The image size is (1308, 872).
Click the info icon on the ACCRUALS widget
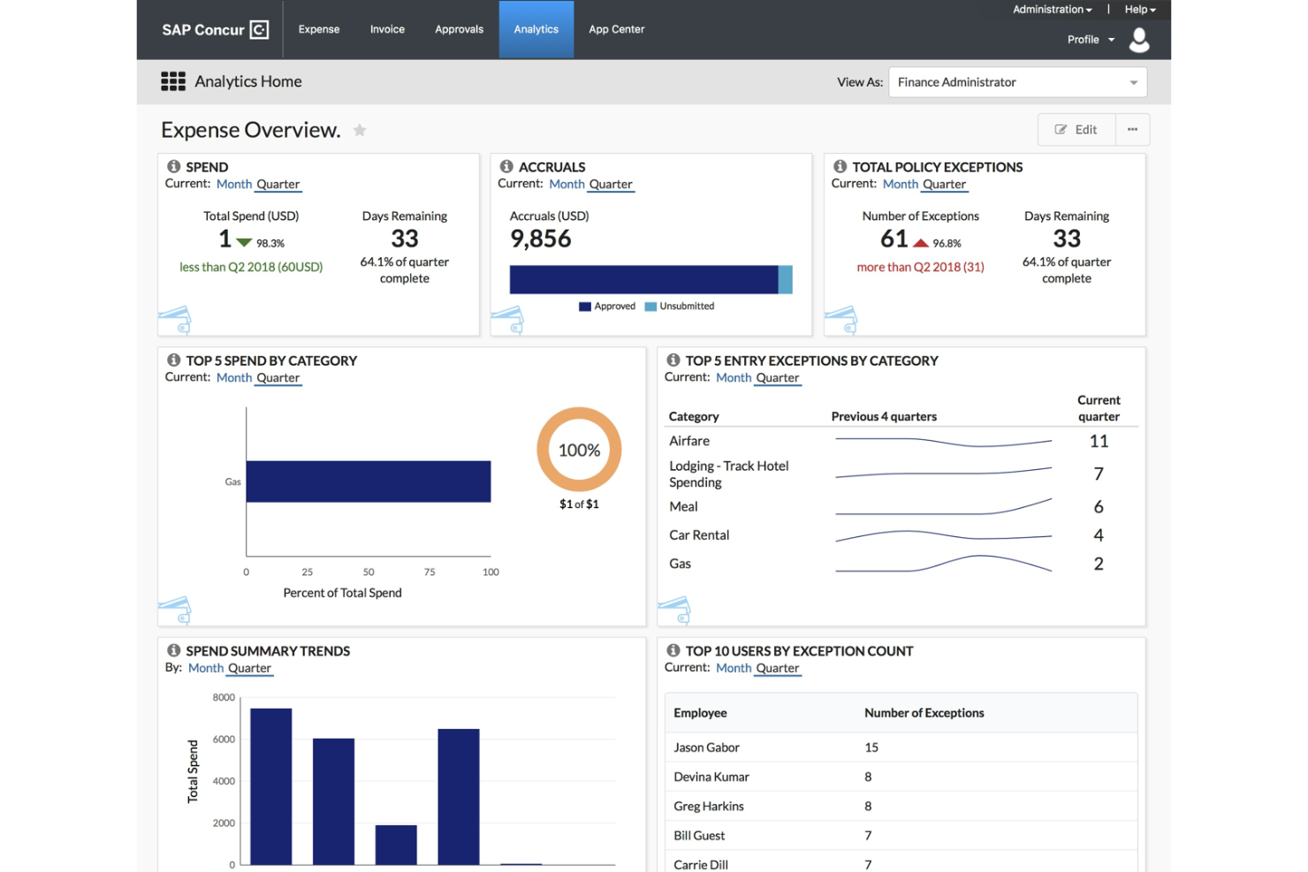[506, 165]
